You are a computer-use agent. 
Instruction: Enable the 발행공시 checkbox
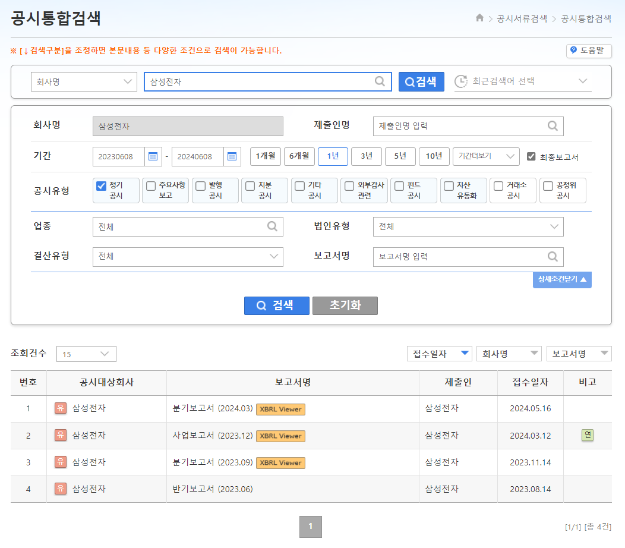pyautogui.click(x=200, y=186)
